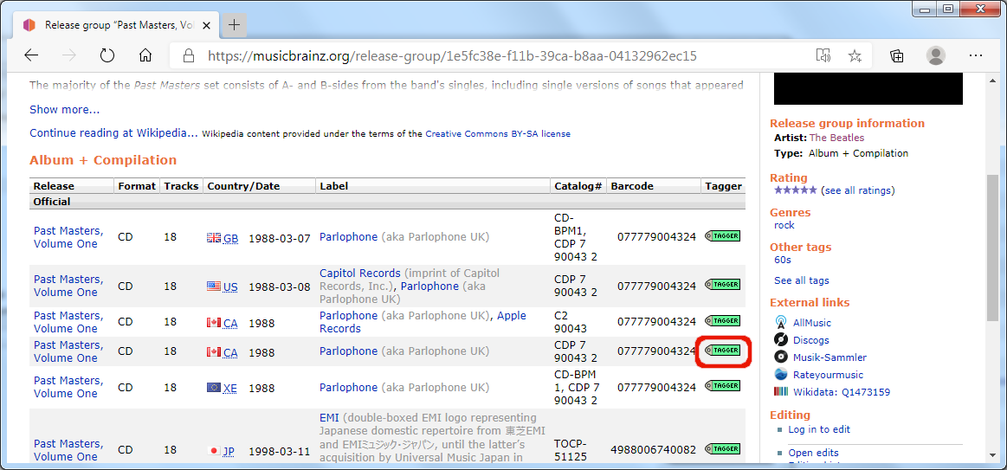Activate Read aloud icon in address bar

pos(823,56)
